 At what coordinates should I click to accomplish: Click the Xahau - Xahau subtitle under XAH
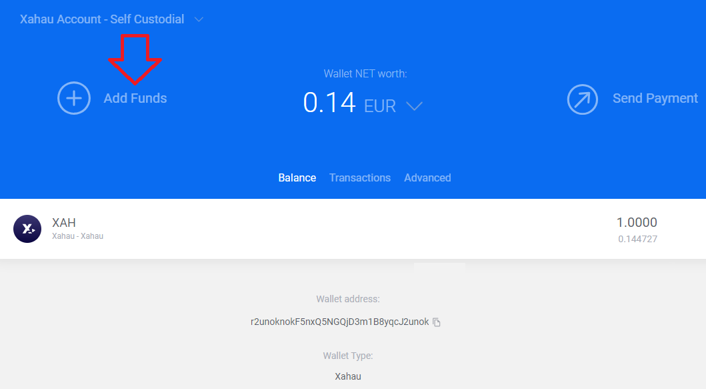pos(77,236)
